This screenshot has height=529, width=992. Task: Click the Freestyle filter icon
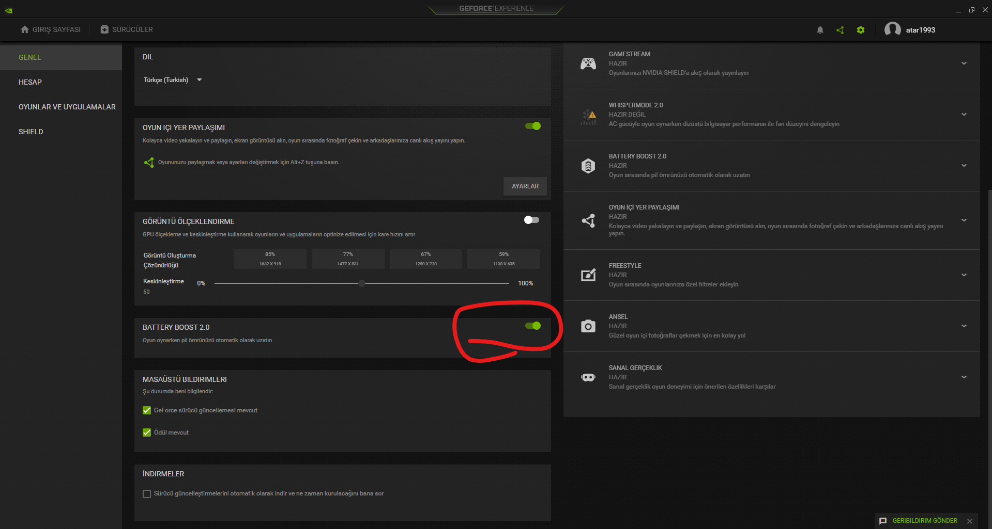coord(588,275)
